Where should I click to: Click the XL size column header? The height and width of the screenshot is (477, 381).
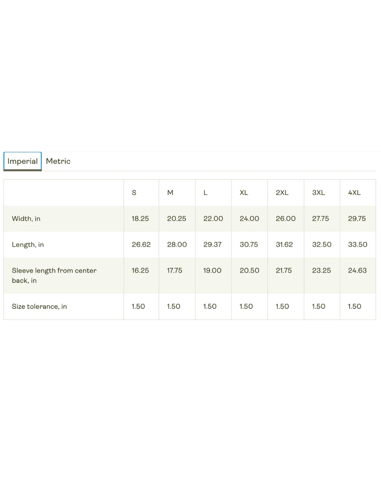point(244,193)
